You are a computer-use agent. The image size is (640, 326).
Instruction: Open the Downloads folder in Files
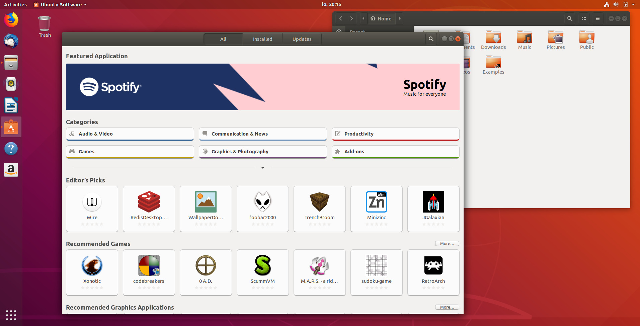[x=493, y=40]
